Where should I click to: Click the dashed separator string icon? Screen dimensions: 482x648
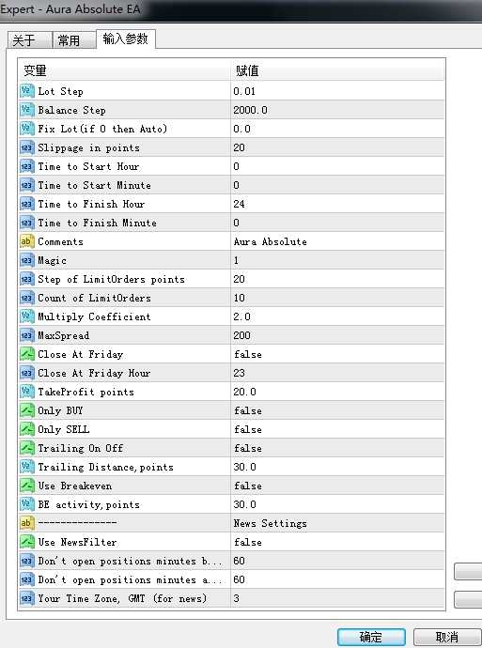tap(27, 523)
